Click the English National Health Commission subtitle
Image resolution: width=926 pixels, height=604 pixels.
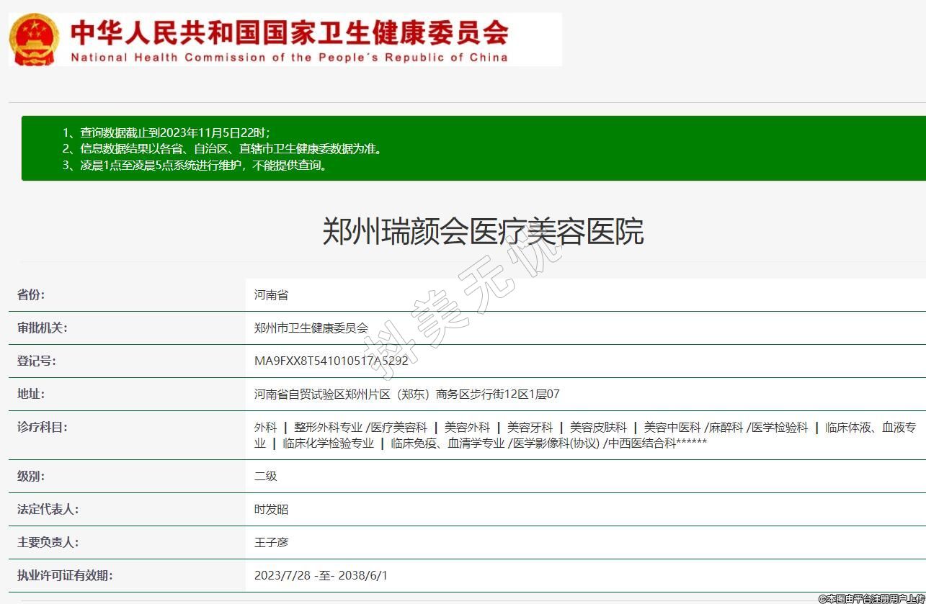tap(289, 58)
